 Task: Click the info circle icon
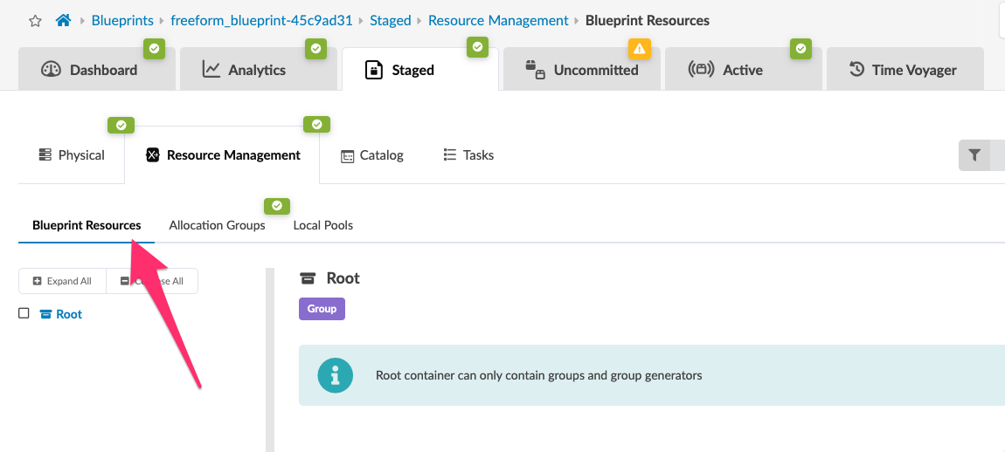pyautogui.click(x=335, y=375)
